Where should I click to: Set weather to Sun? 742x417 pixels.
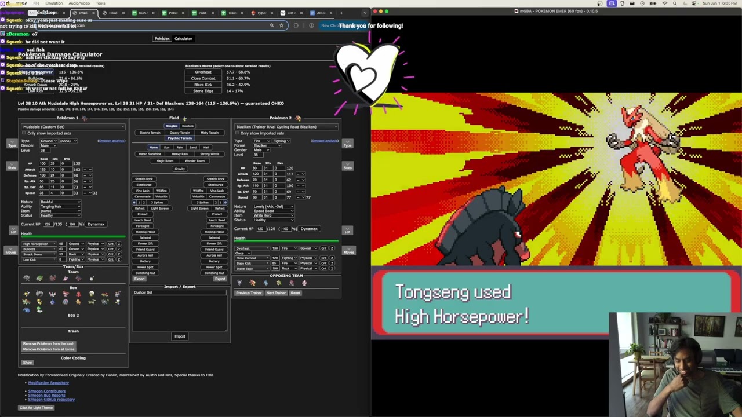tap(166, 147)
